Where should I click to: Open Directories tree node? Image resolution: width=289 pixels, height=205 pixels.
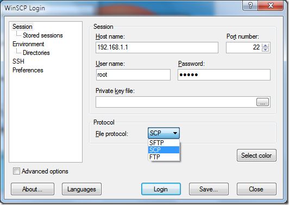pyautogui.click(x=36, y=53)
